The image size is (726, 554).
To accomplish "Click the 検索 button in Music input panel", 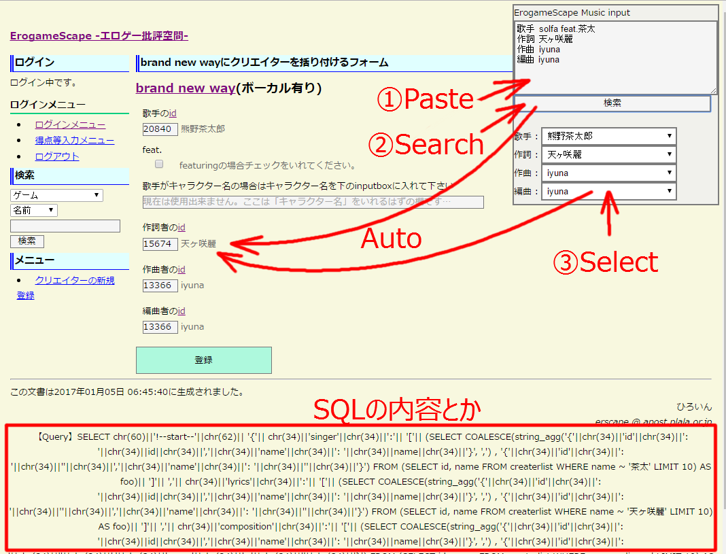I will 612,103.
